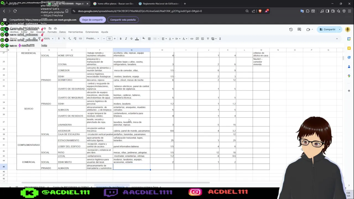
Task: Increase decimal places
Action: coord(75,39)
